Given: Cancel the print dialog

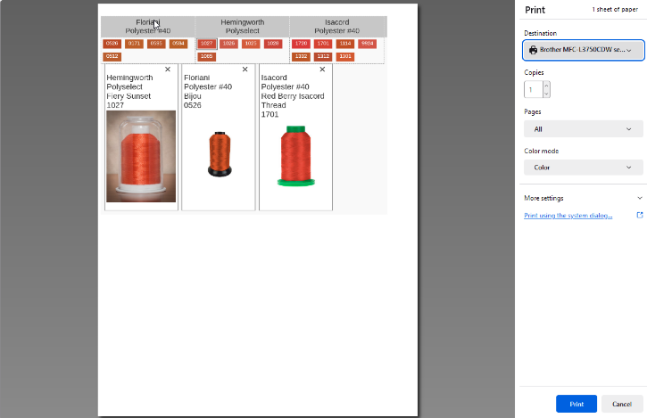Looking at the screenshot, I should pyautogui.click(x=622, y=404).
